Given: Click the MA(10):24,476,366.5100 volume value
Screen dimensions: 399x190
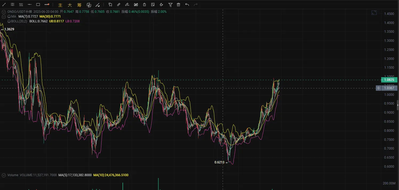Looking at the screenshot, I should [x=111, y=175].
